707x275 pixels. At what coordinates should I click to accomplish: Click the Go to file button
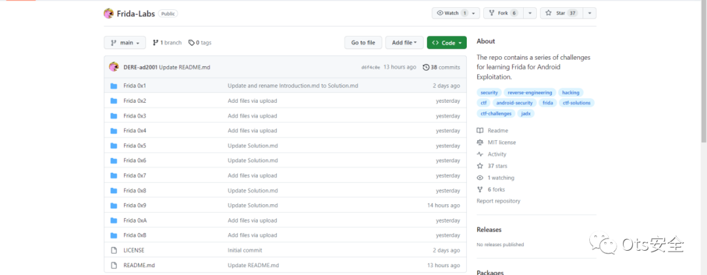[x=363, y=43]
